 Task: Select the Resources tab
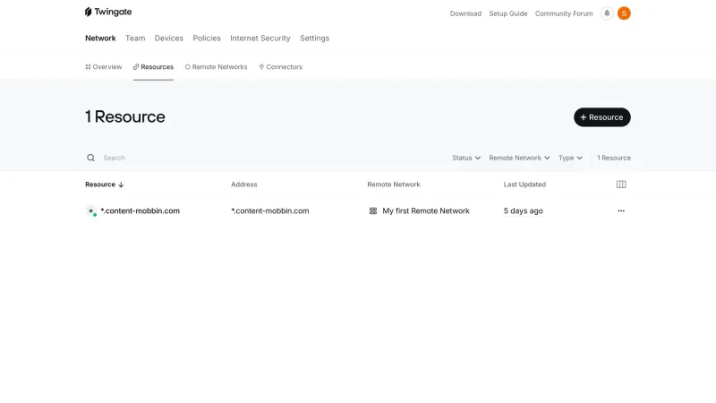(153, 66)
